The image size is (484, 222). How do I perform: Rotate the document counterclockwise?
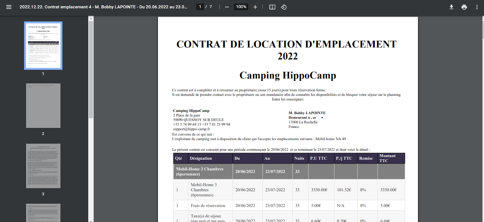click(x=284, y=7)
